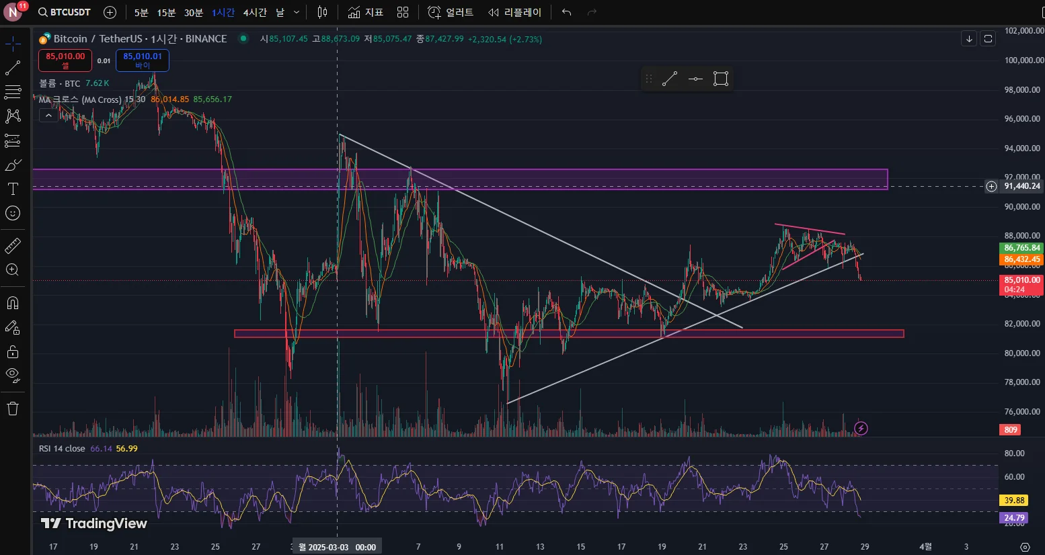The width and height of the screenshot is (1045, 555).
Task: Hide all drawings with eye icon
Action: 13,376
